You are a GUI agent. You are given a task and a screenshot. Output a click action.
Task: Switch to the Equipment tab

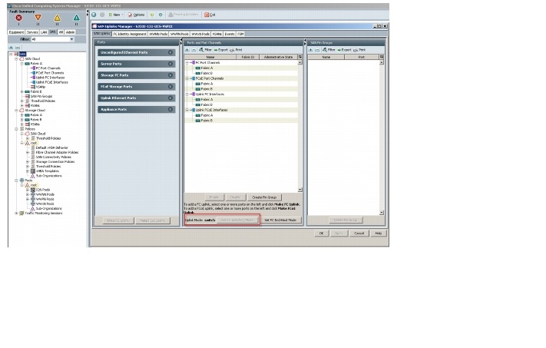(16, 32)
